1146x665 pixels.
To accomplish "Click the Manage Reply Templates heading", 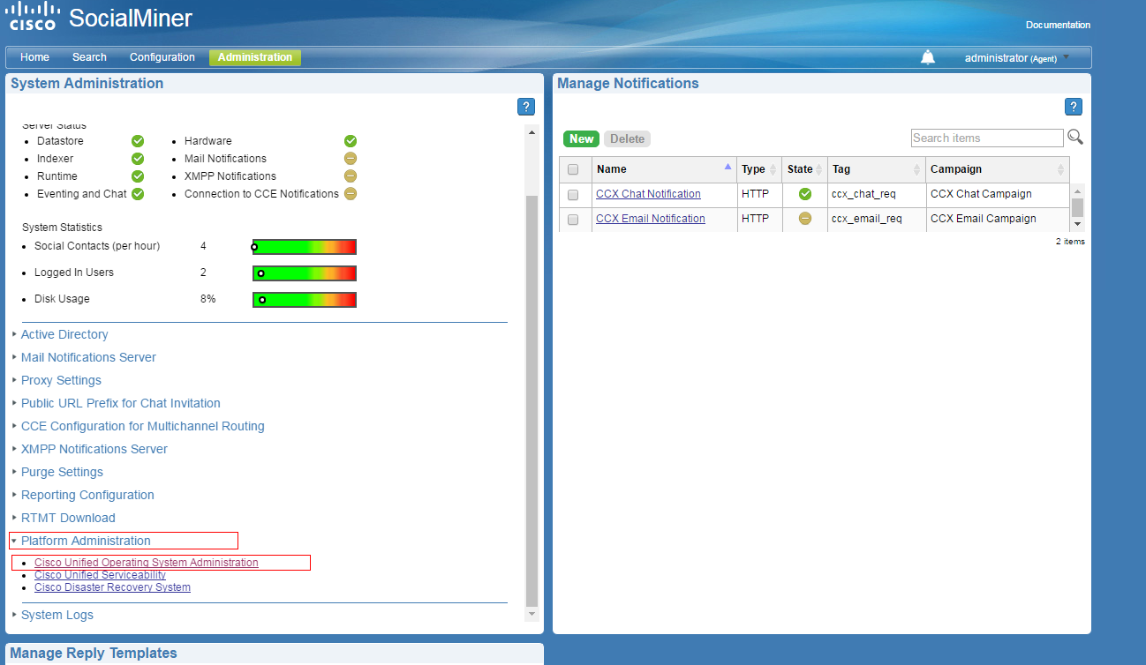I will [94, 654].
